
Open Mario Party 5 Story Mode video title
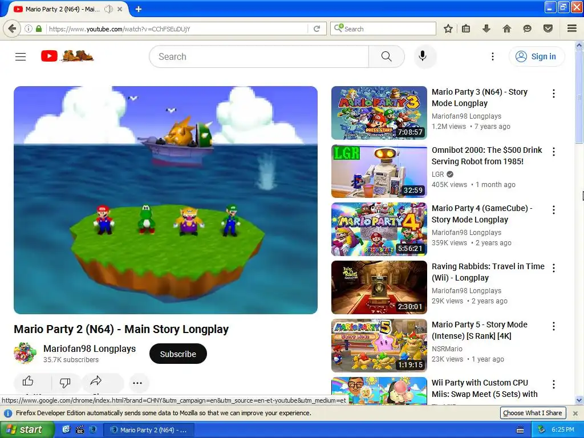(x=479, y=330)
